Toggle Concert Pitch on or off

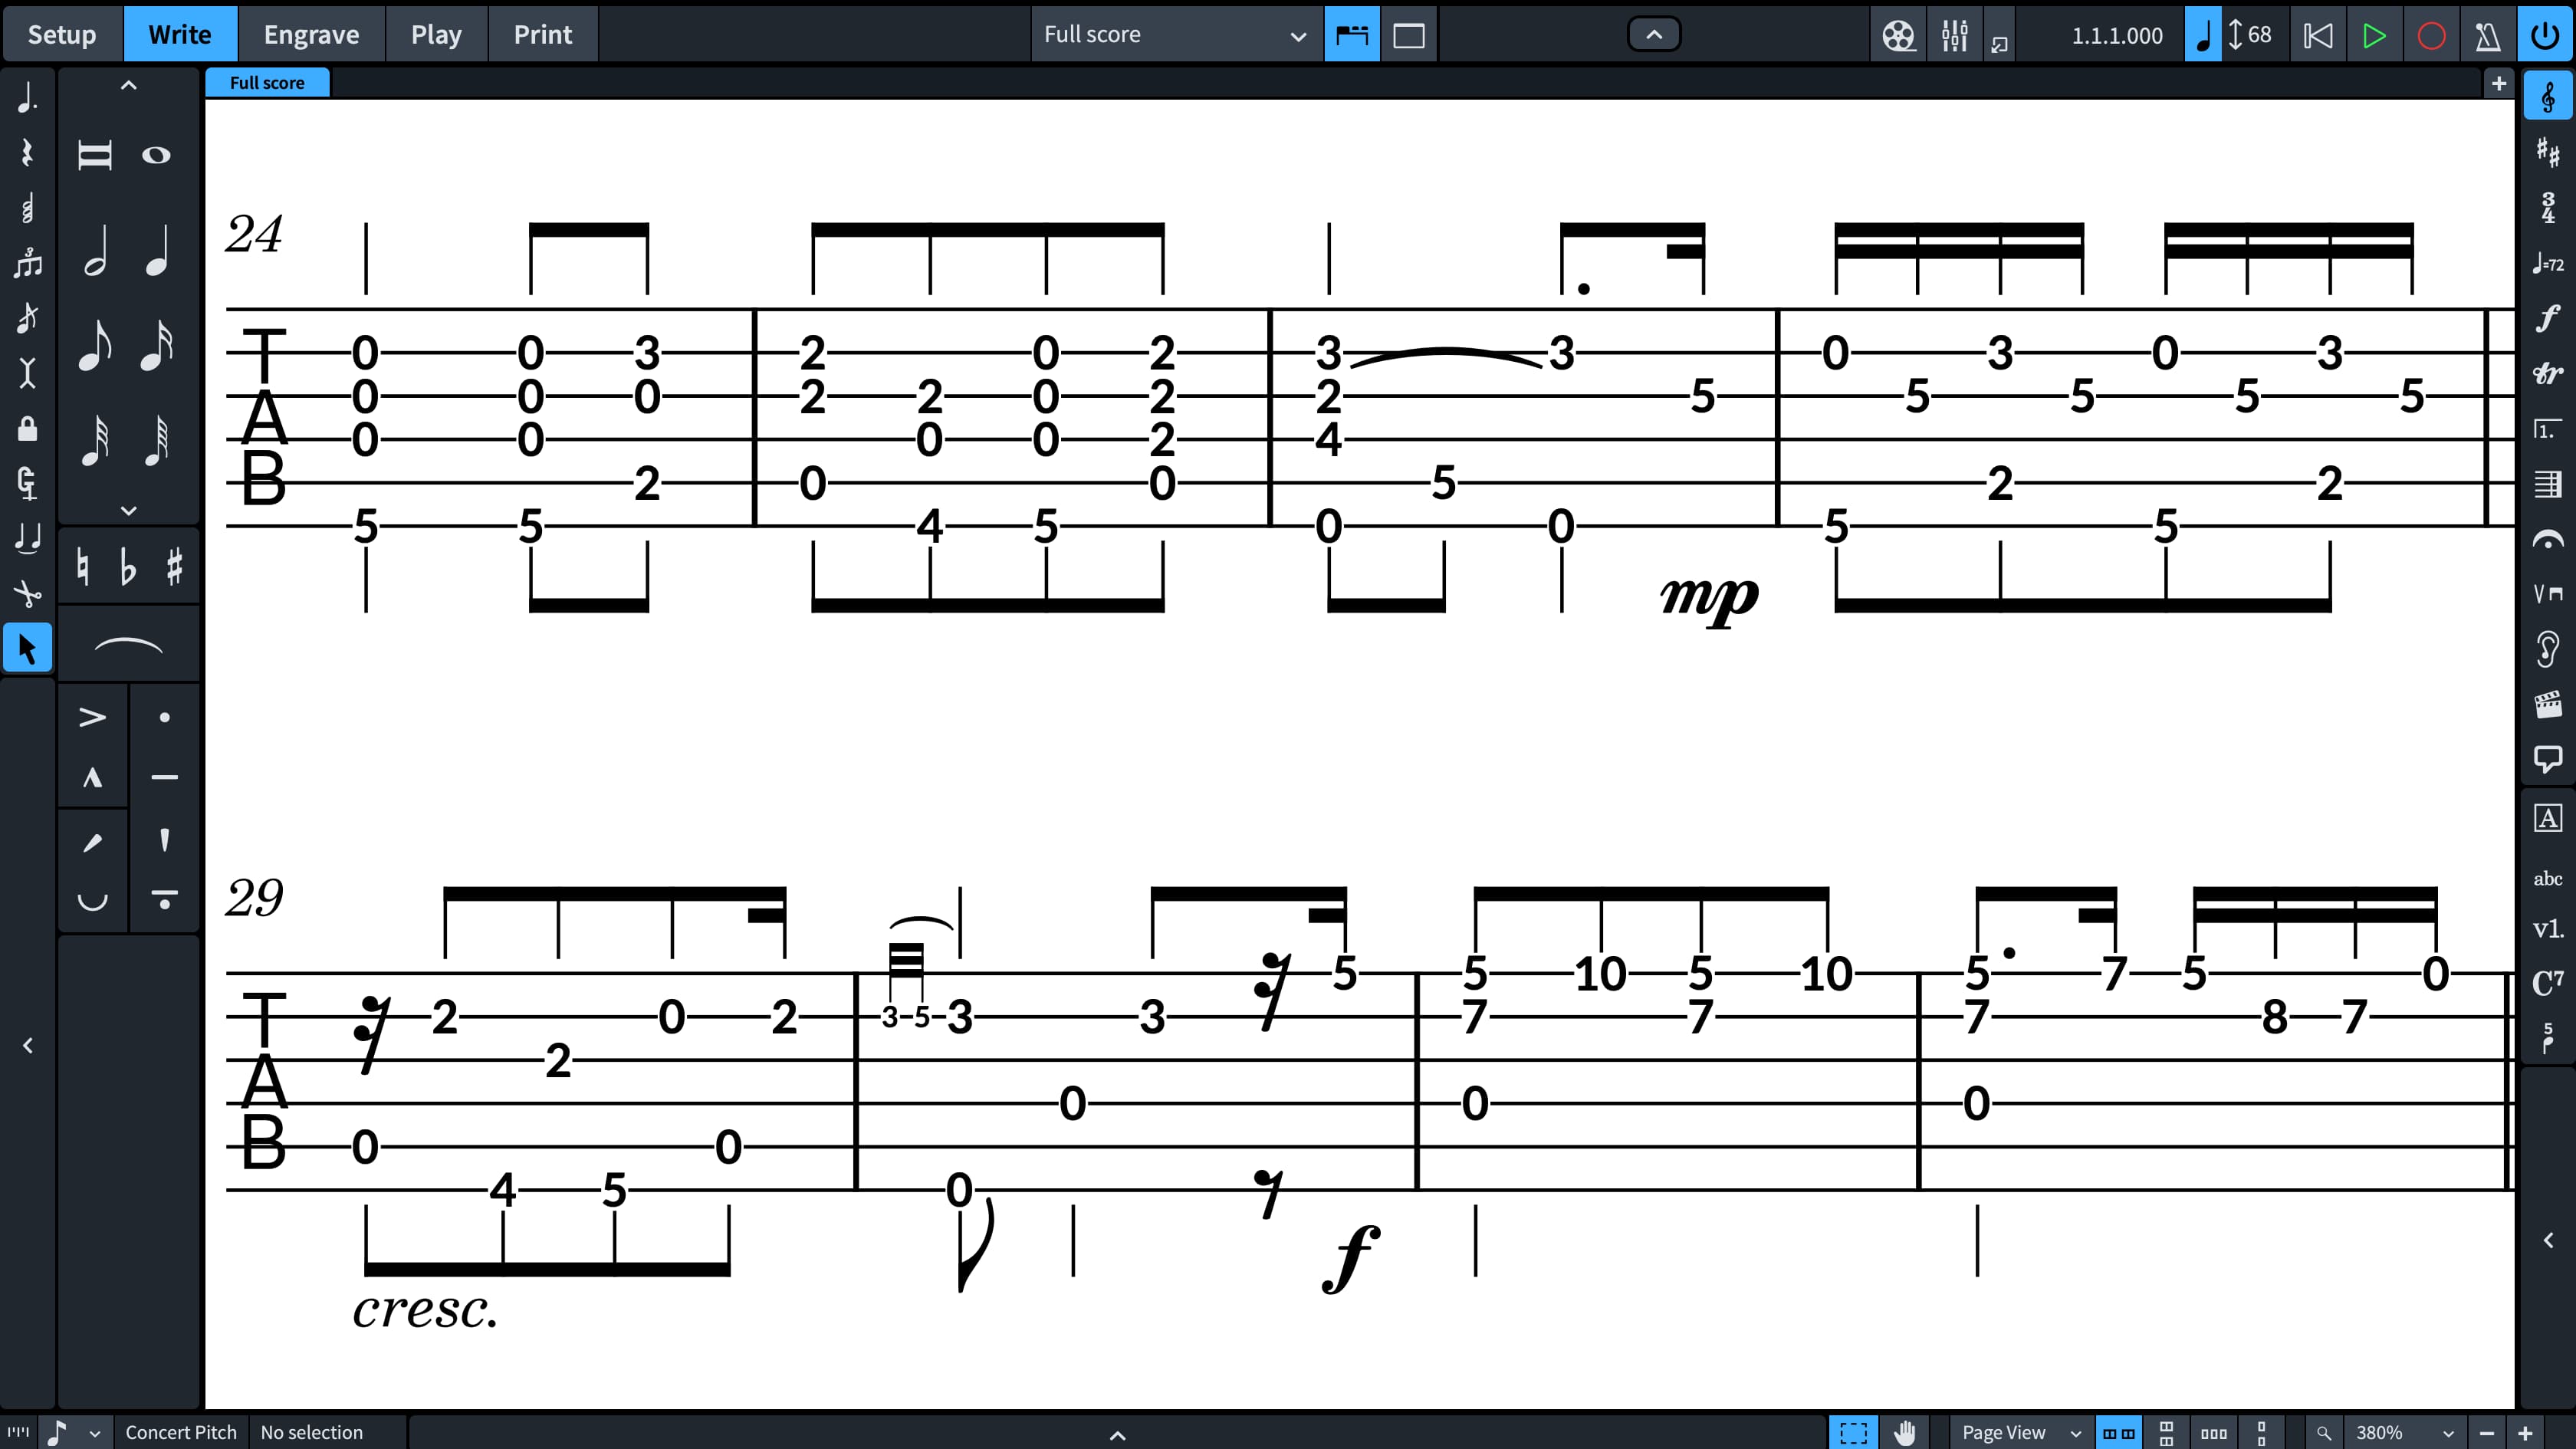[180, 1431]
